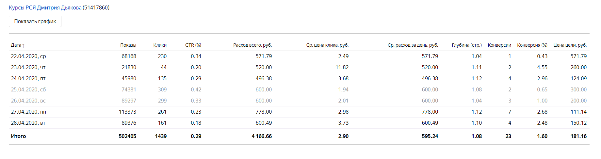Select the 25.04.2020, сб row date
601x159 pixels.
[x=28, y=89]
